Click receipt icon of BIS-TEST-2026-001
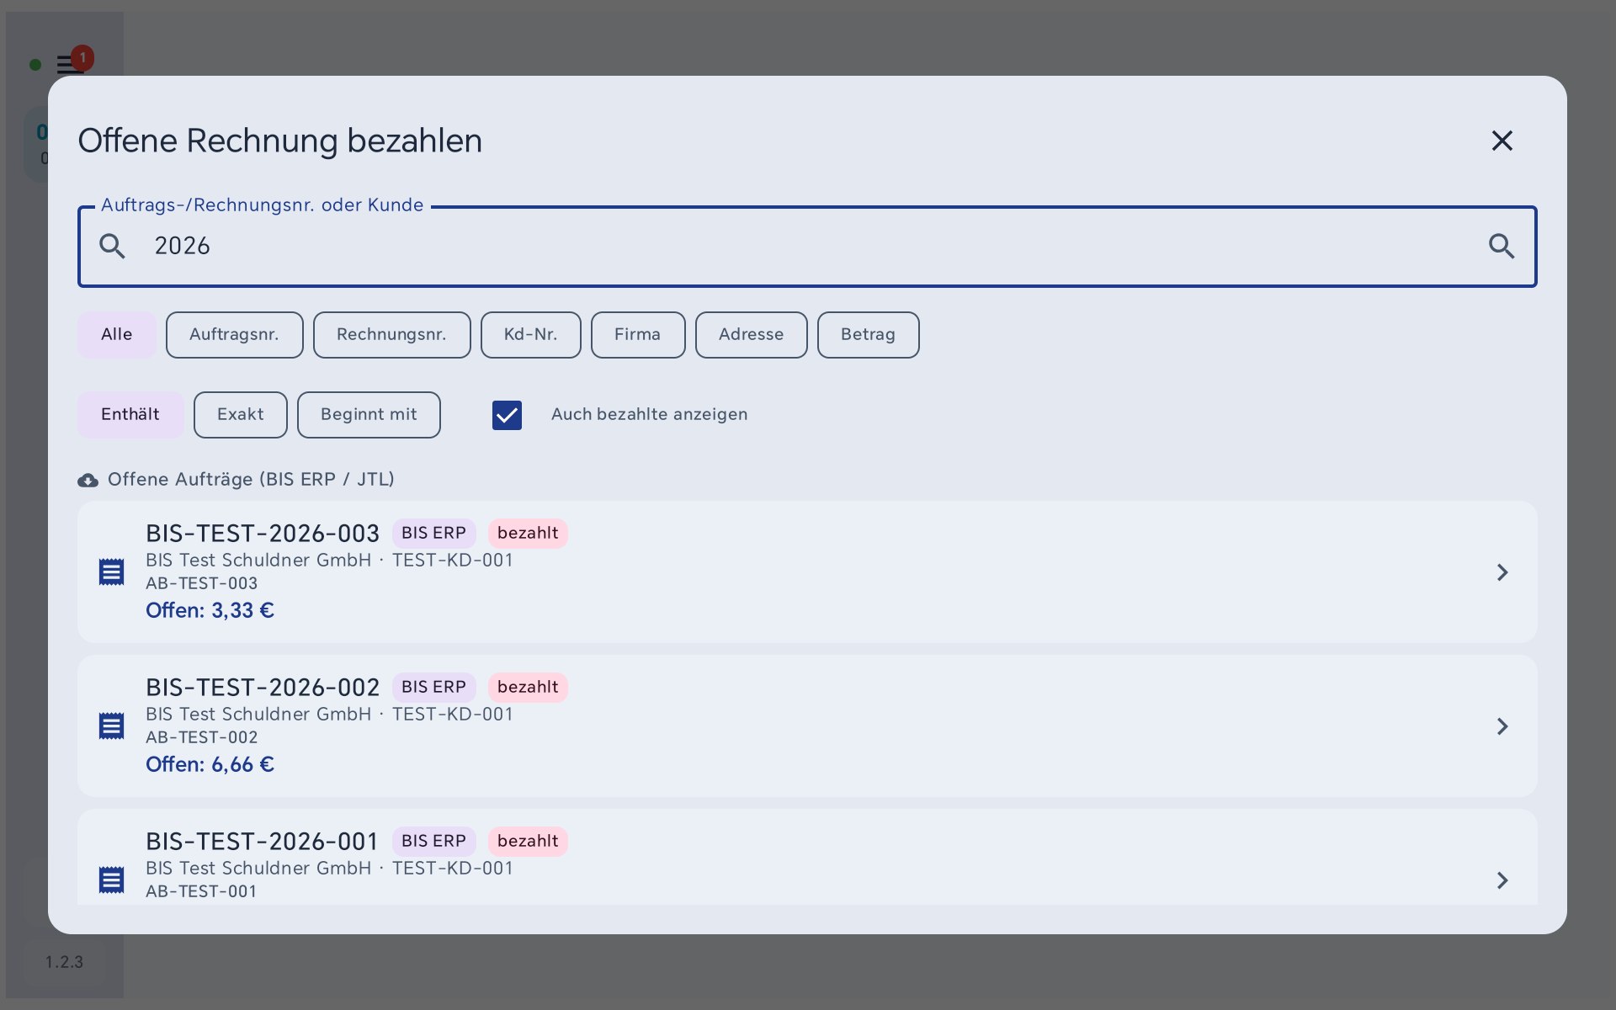The image size is (1616, 1010). coord(111,880)
